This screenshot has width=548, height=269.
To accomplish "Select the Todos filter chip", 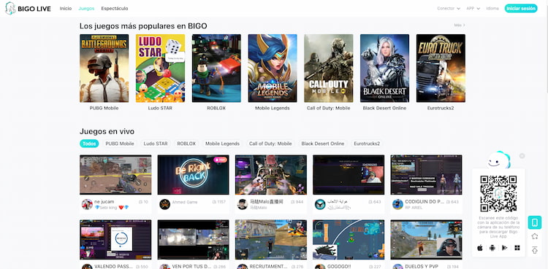I will (x=89, y=144).
